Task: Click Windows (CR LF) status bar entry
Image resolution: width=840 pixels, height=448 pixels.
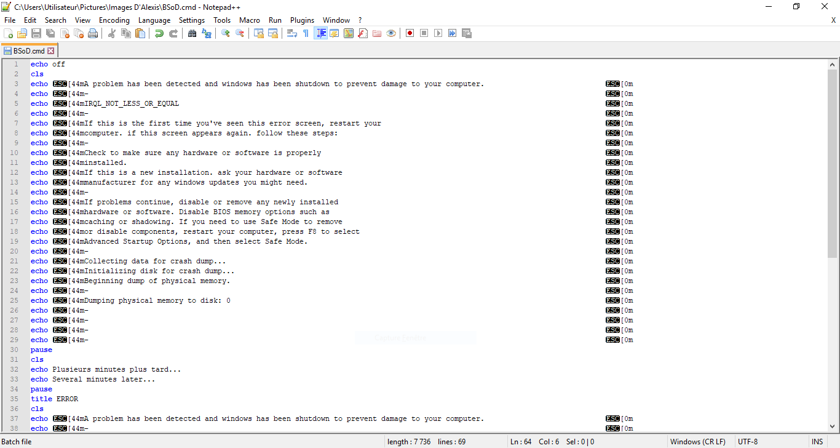Action: tap(697, 442)
